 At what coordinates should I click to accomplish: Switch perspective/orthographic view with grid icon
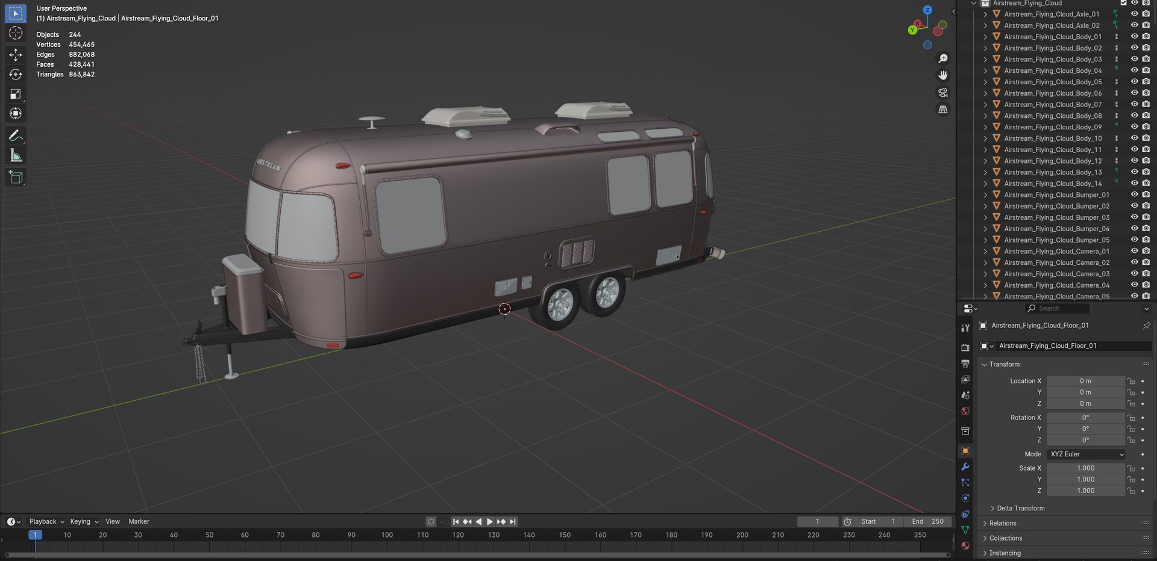click(x=943, y=110)
